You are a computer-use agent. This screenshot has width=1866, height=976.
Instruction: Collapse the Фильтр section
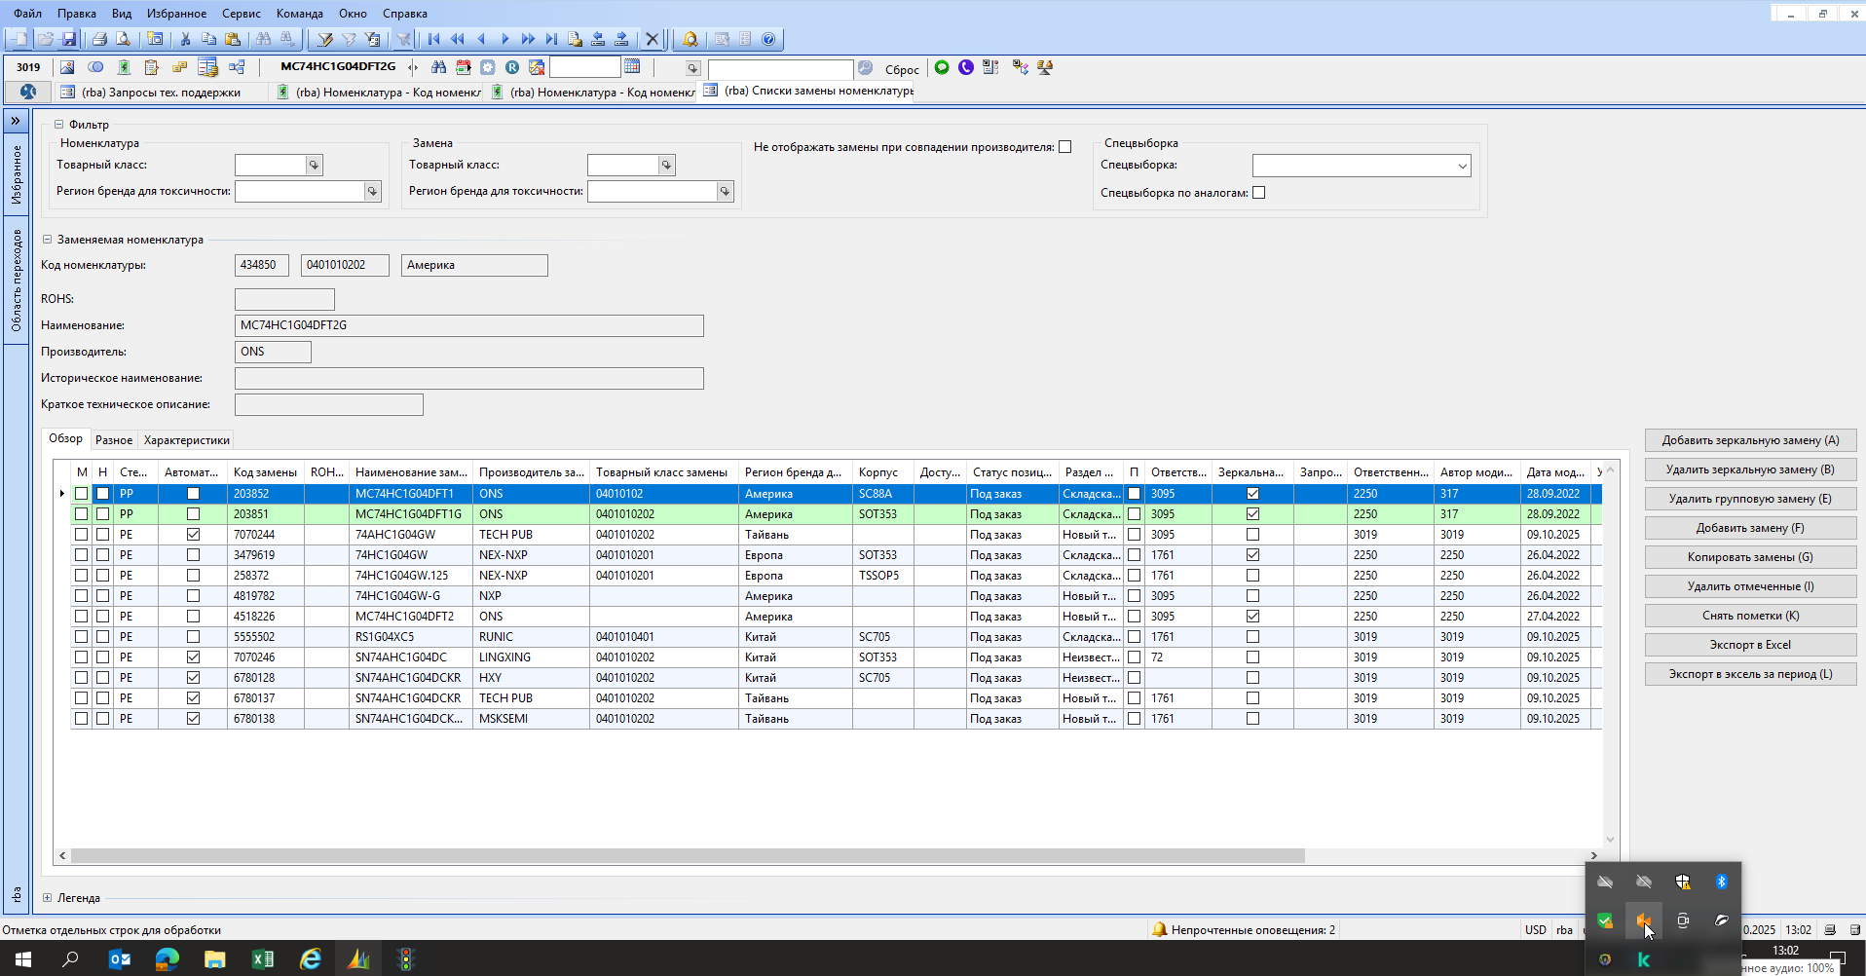(x=58, y=125)
